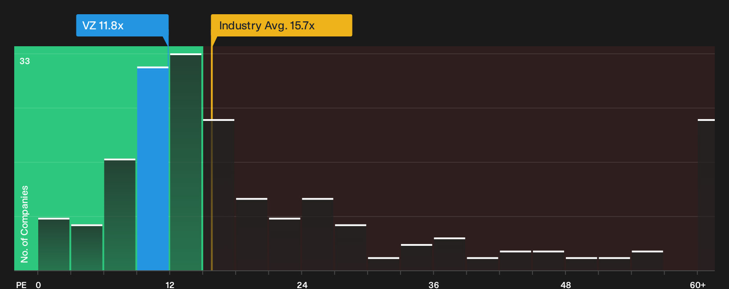Viewport: 729px width, 289px height.
Task: Click the tallest histogram bar right of 12
Action: click(186, 162)
